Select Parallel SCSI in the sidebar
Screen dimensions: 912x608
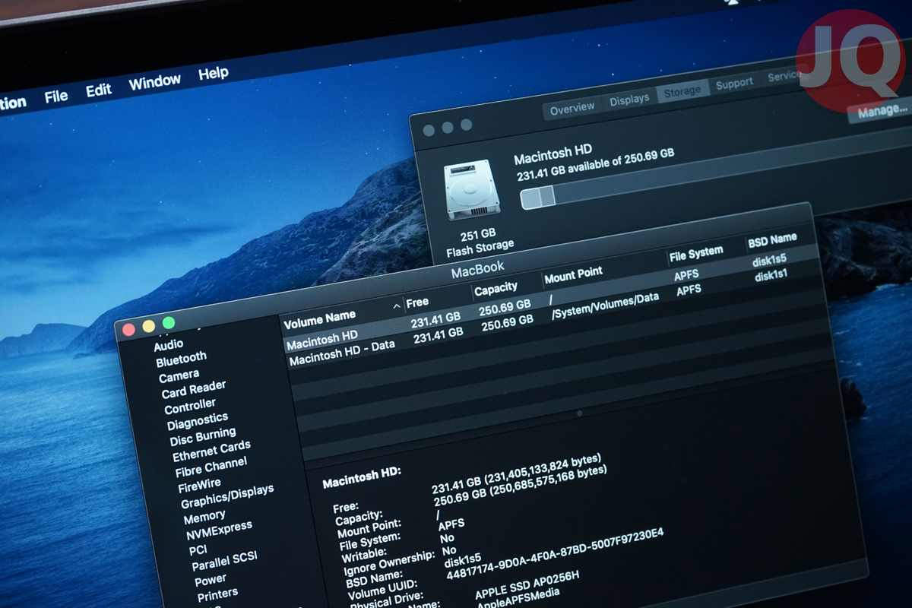pyautogui.click(x=225, y=562)
